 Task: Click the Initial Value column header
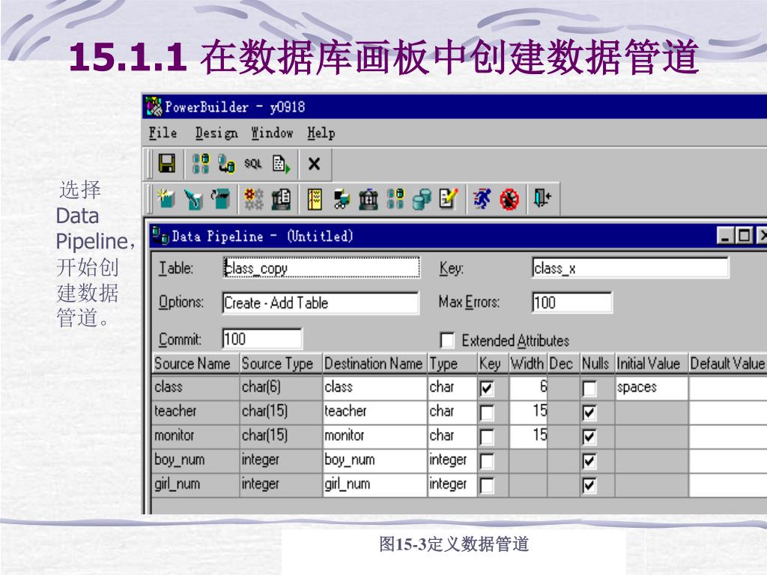click(x=651, y=364)
